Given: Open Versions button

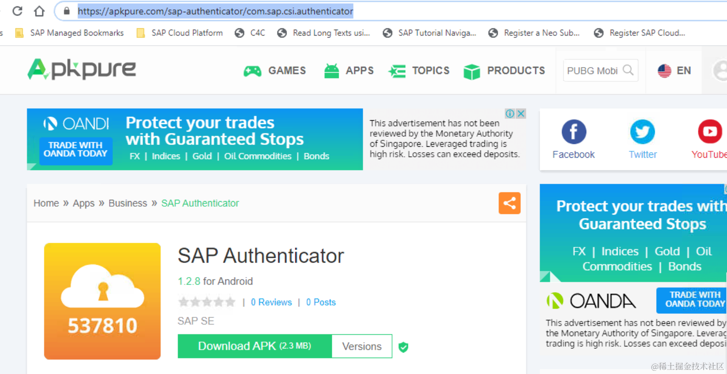Looking at the screenshot, I should [x=362, y=346].
